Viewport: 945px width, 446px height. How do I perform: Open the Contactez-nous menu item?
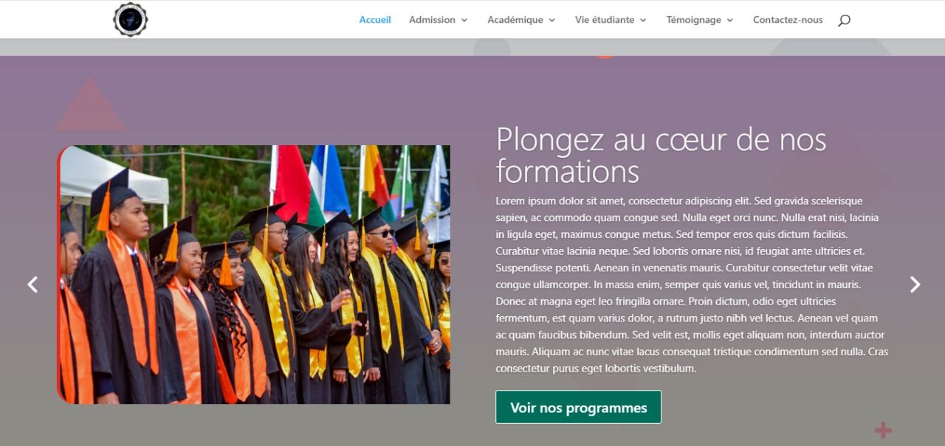click(x=788, y=20)
